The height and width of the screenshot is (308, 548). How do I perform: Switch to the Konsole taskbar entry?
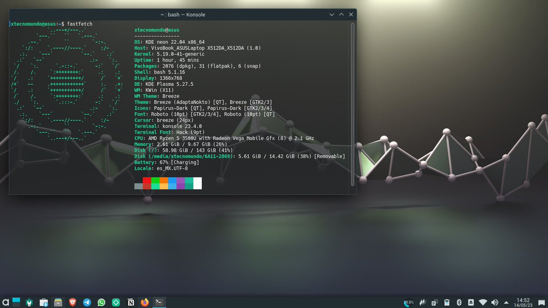pyautogui.click(x=159, y=302)
